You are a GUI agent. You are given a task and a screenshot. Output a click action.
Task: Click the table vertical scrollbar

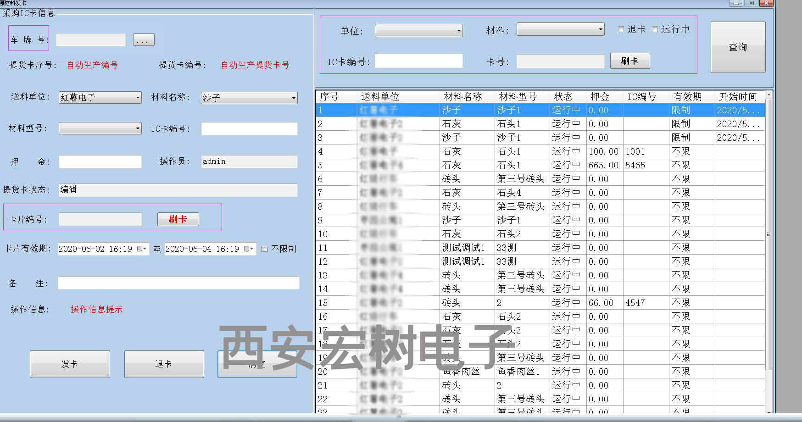(x=769, y=234)
